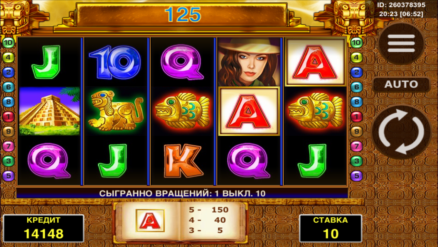Click the orange K symbol
Image resolution: width=438 pixels, height=247 pixels.
tap(183, 161)
